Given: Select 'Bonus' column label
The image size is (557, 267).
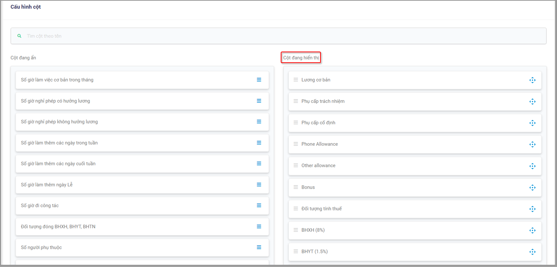Looking at the screenshot, I should coord(308,187).
